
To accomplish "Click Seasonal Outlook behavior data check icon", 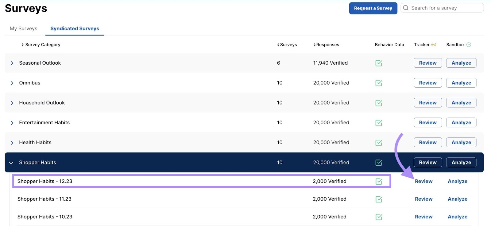I will point(379,63).
